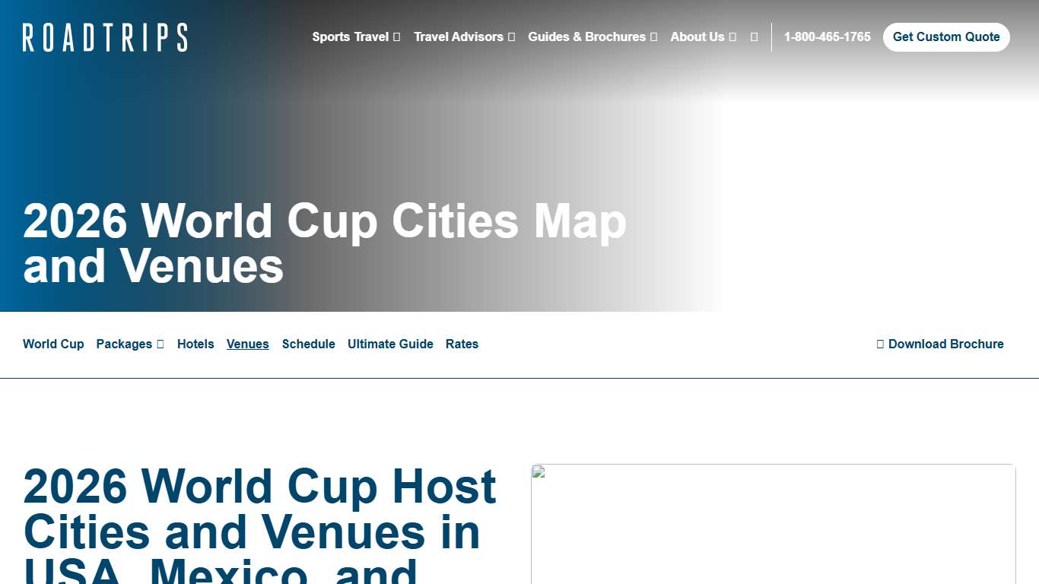Switch to the Schedule section
The image size is (1039, 584).
tap(308, 344)
